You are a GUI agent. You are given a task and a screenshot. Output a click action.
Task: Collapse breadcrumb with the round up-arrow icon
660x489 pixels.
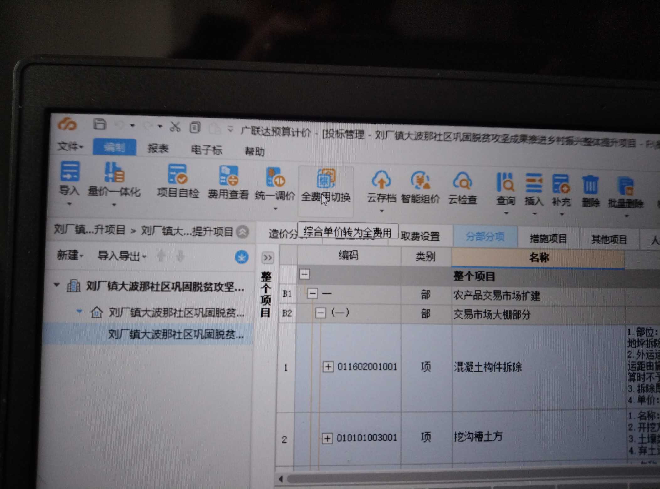point(242,232)
